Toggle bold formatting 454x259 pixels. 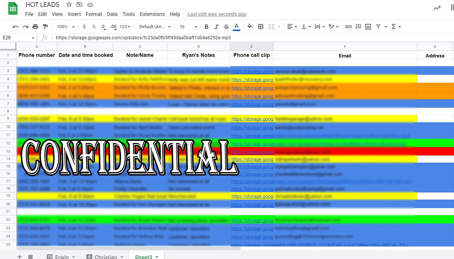pos(207,27)
